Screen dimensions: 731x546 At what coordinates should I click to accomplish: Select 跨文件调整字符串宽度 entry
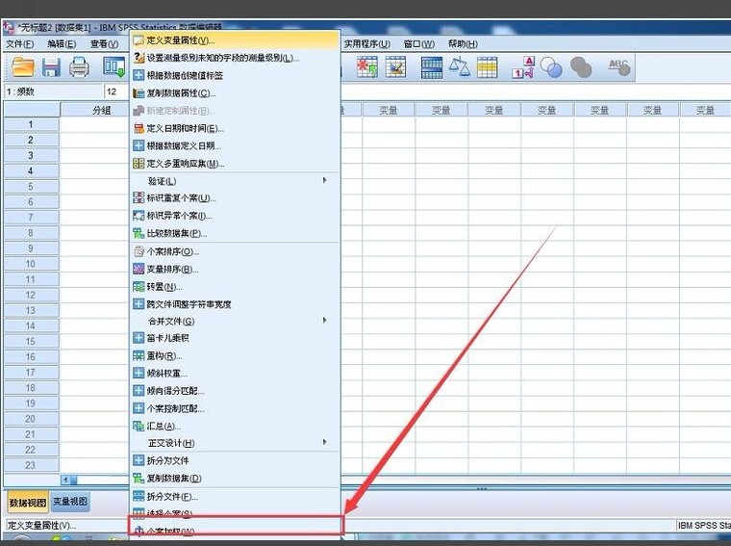235,304
